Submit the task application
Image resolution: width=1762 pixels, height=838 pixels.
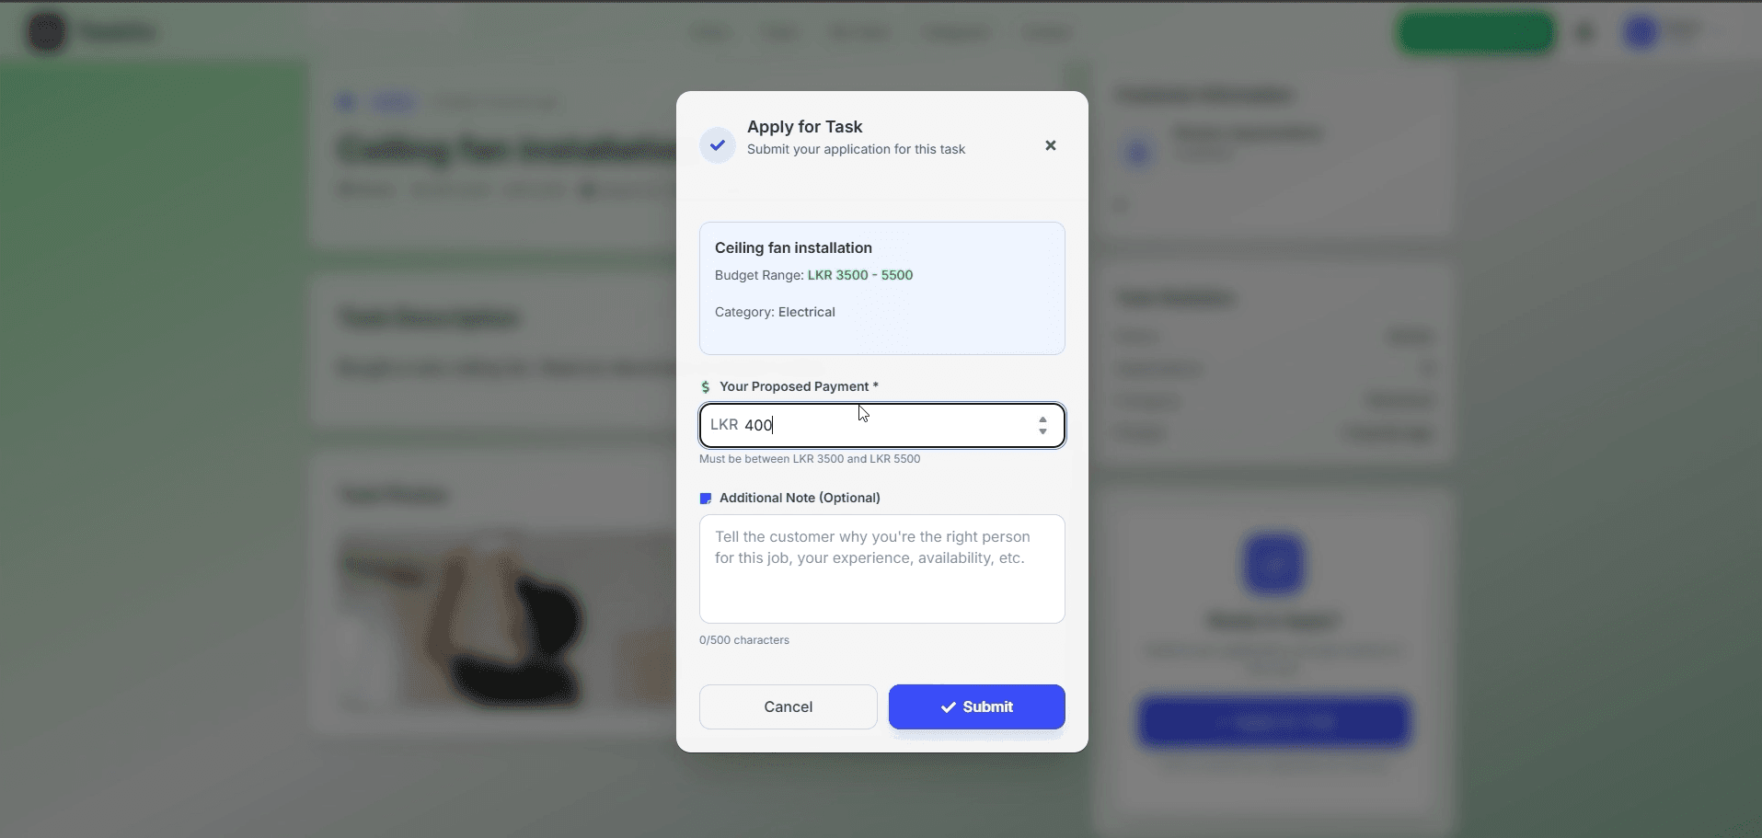977,706
